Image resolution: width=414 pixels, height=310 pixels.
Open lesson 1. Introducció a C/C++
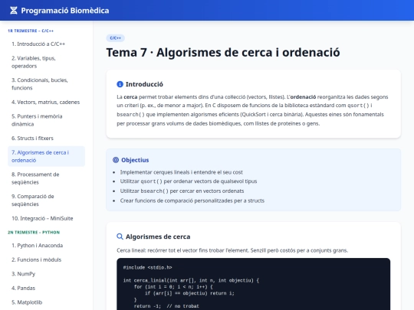[x=47, y=44]
